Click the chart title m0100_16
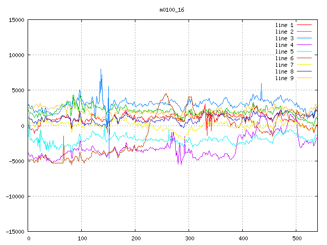Screen dimensions: 327x245 point(172,10)
